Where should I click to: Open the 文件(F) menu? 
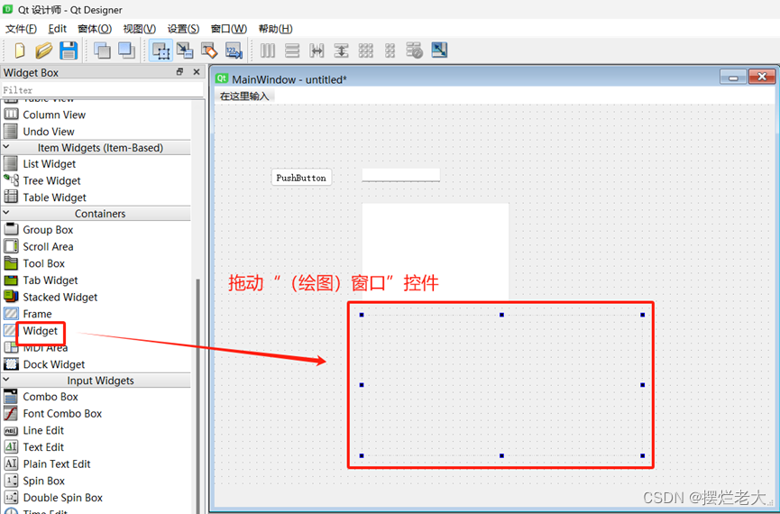[21, 29]
